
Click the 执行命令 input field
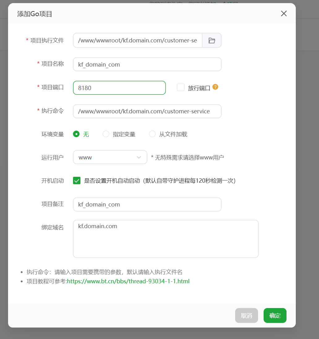coord(147,111)
